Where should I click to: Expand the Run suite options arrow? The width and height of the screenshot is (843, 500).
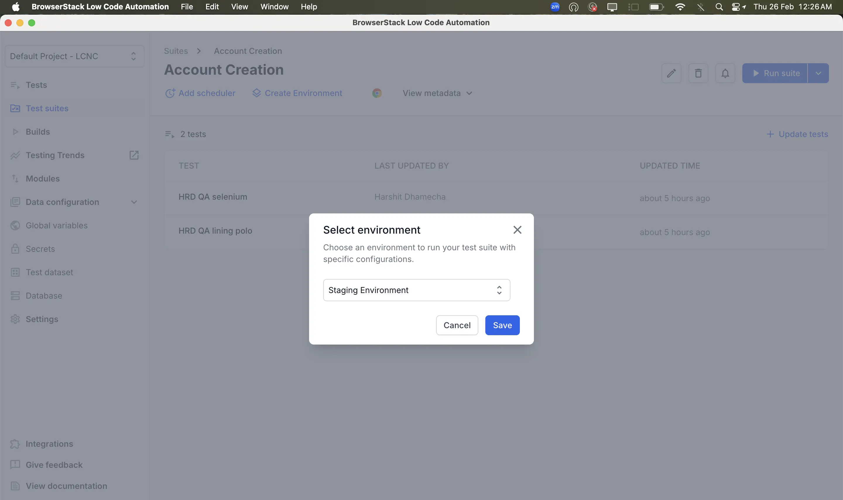pyautogui.click(x=818, y=73)
